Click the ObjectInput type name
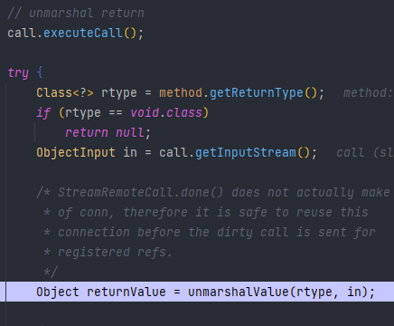The height and width of the screenshot is (326, 394). point(76,152)
